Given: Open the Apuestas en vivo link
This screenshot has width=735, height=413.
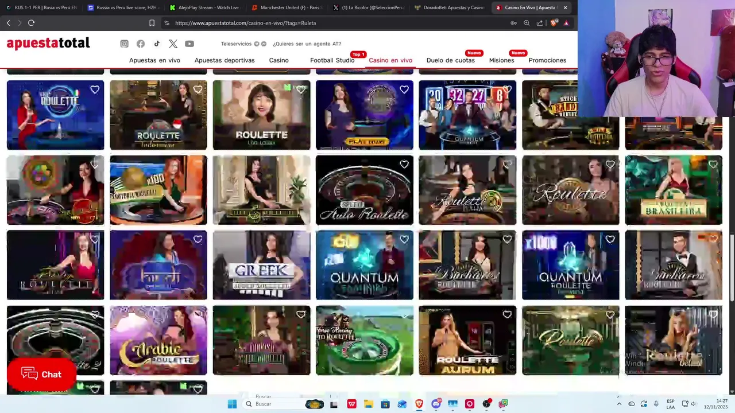Looking at the screenshot, I should [154, 60].
